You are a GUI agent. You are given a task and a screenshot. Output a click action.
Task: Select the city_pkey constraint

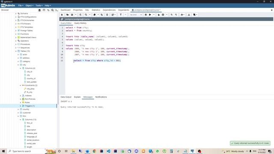[30, 89]
